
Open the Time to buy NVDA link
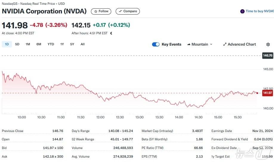click(x=259, y=11)
